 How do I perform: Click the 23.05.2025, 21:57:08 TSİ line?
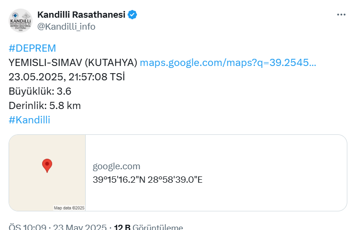click(x=67, y=77)
